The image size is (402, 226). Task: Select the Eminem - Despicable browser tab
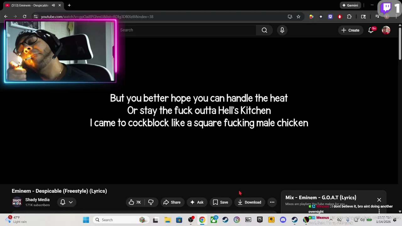coord(33,5)
